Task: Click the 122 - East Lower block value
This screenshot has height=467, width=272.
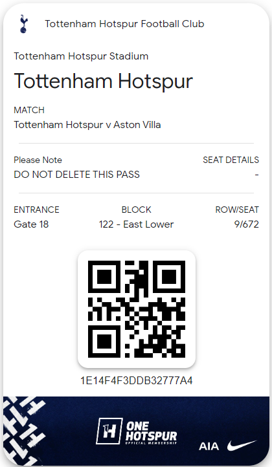Action: (136, 224)
